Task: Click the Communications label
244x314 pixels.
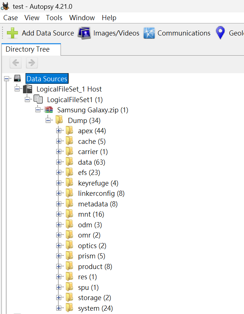Action: click(x=184, y=33)
